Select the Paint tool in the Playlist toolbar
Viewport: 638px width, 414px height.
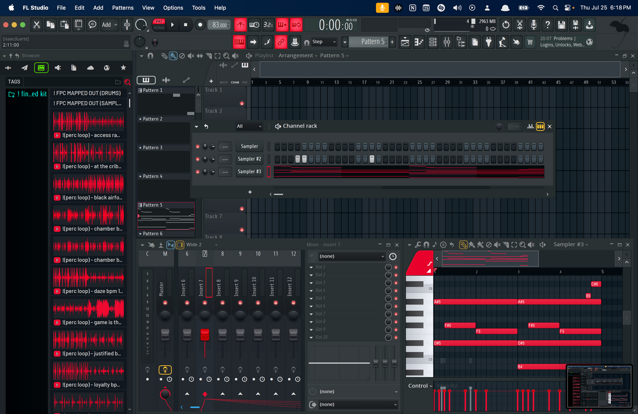[173, 56]
